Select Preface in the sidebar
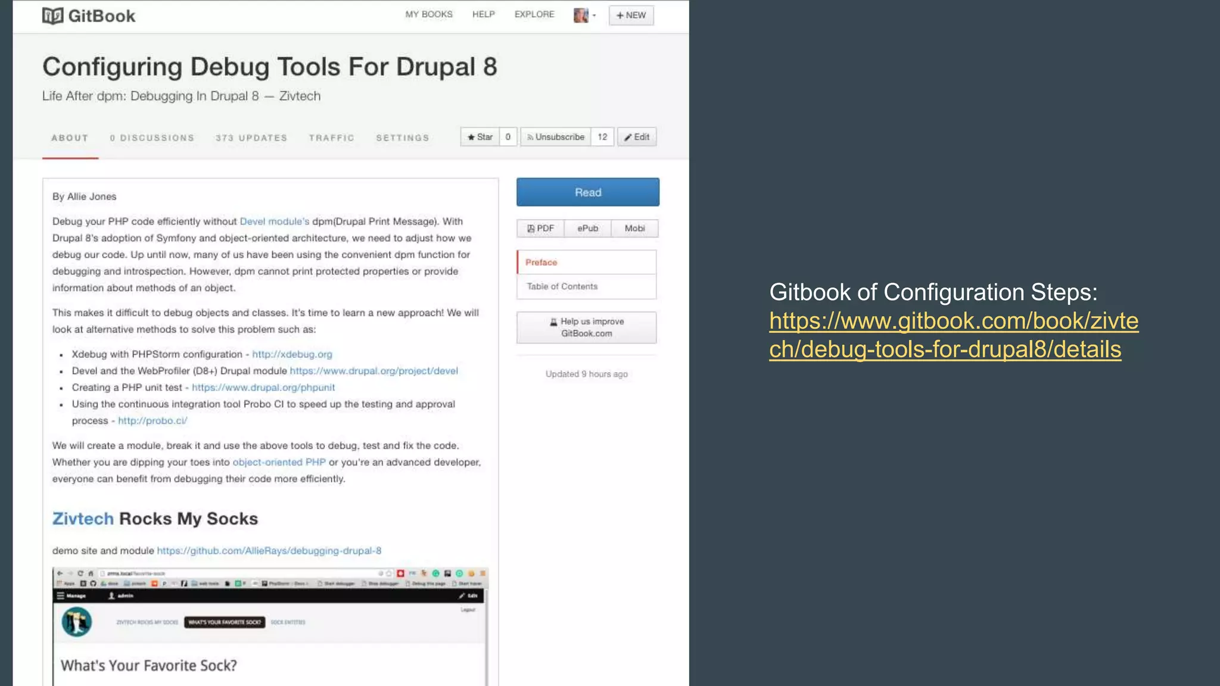 pos(587,262)
